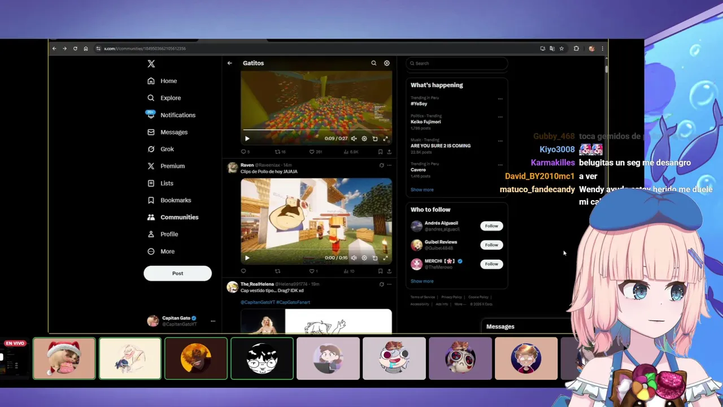This screenshot has height=407, width=723.
Task: Open Gatitos community settings gear
Action: tap(387, 63)
